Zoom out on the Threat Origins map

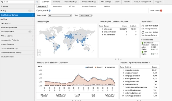click(x=39, y=54)
